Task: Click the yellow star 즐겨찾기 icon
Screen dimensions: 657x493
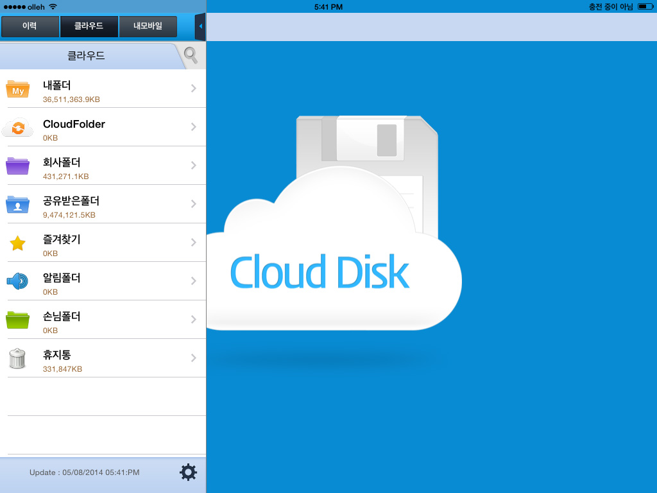Action: point(17,243)
